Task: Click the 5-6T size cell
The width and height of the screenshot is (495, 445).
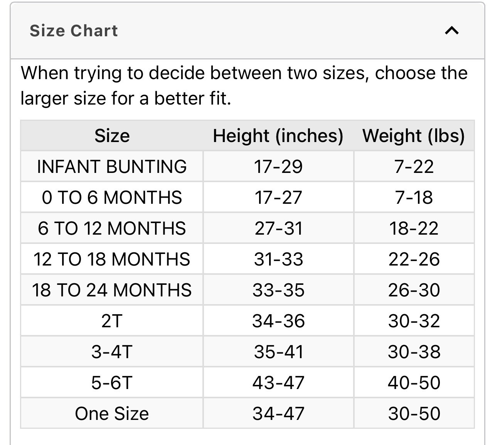Action: (x=112, y=383)
